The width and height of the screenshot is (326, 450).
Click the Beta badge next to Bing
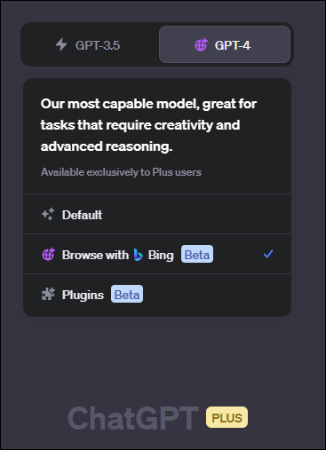[x=197, y=254]
